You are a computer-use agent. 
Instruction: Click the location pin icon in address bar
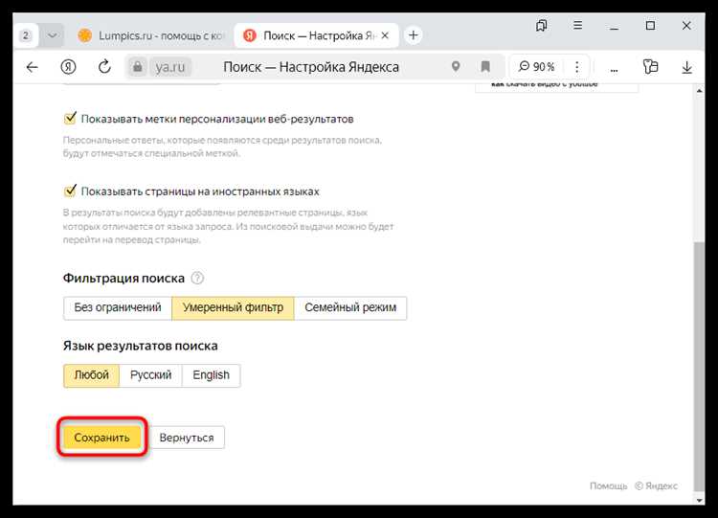[456, 66]
